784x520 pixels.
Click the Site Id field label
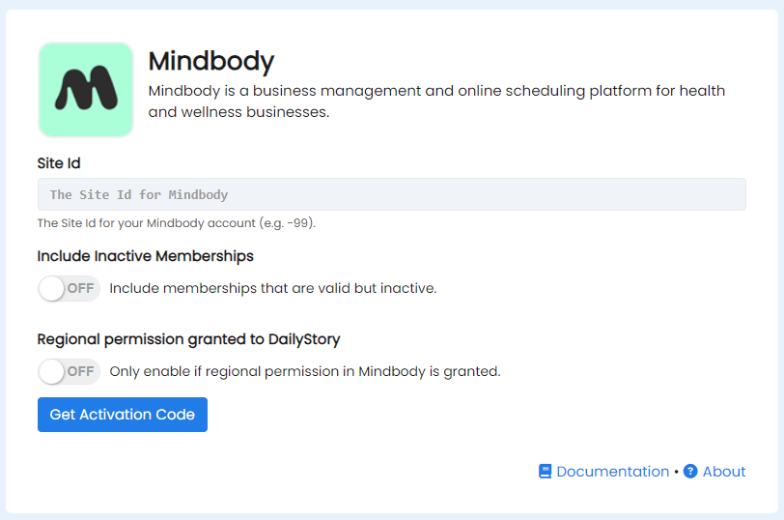coord(59,163)
